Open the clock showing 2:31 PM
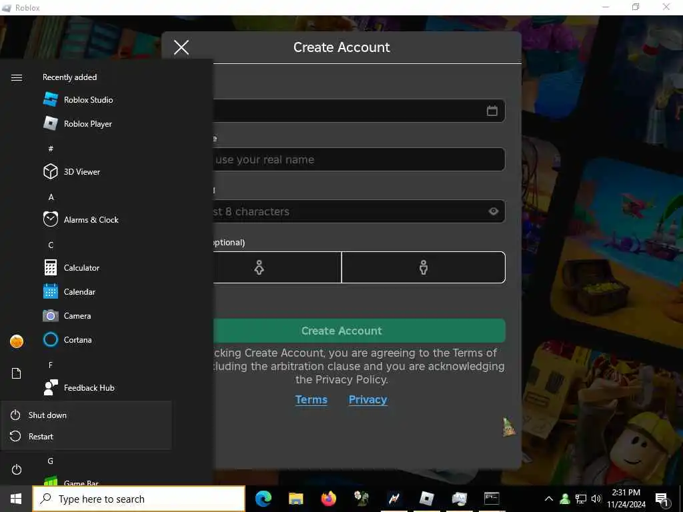Screen dimensions: 683x512 point(626,499)
